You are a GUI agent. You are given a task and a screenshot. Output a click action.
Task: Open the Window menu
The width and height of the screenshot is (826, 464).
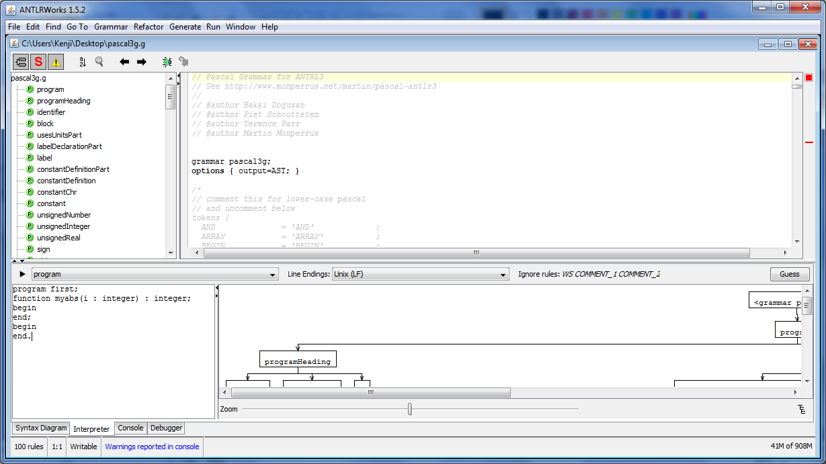241,27
